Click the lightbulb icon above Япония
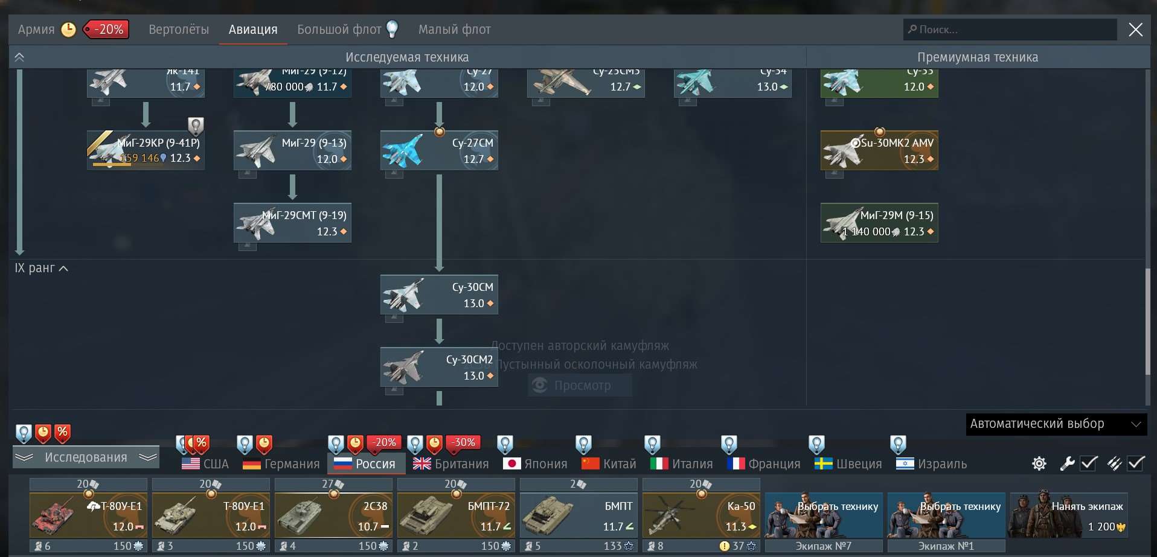The width and height of the screenshot is (1157, 557). click(505, 445)
